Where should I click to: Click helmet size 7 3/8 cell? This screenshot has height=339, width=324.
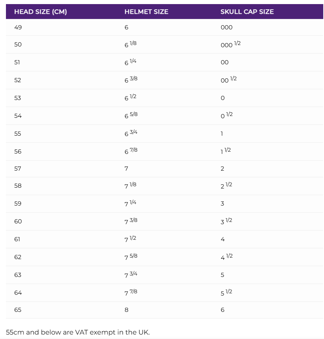pos(131,221)
